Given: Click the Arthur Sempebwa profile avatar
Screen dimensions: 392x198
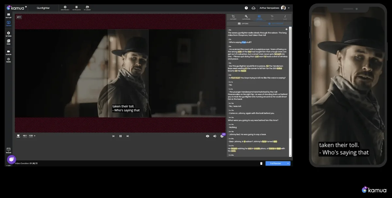Looking at the screenshot, I should [x=283, y=8].
